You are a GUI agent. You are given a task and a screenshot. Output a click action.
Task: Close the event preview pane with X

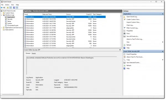point(120,50)
